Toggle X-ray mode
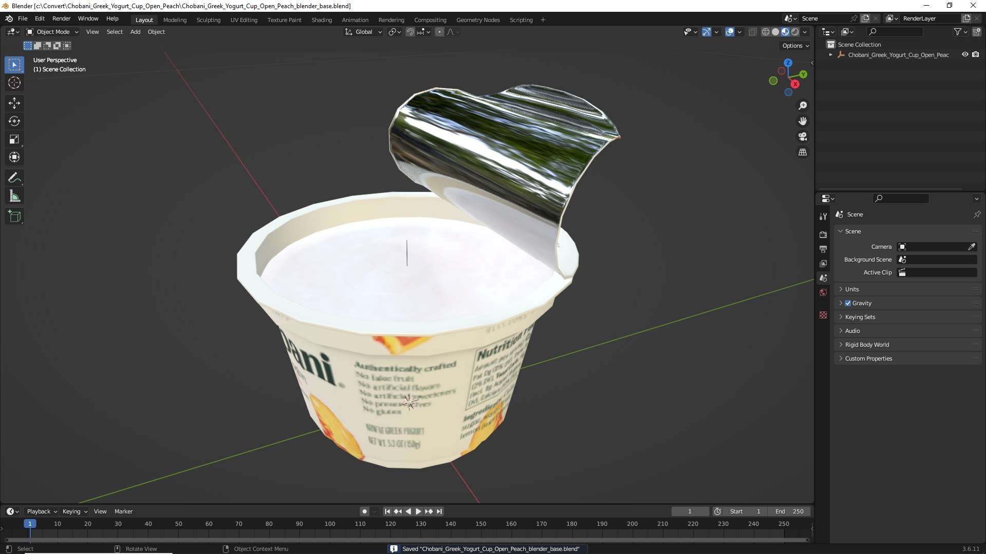 click(752, 32)
